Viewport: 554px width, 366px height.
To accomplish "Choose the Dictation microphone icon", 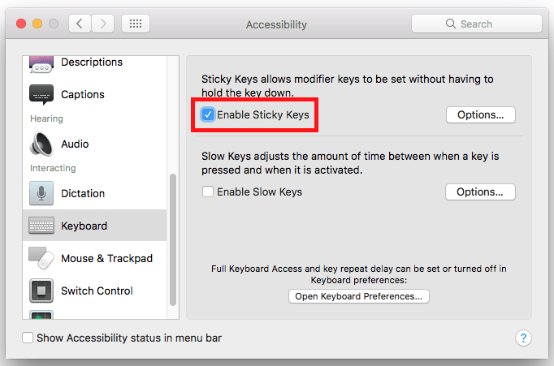I will [41, 193].
